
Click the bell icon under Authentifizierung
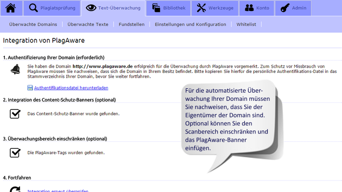pyautogui.click(x=15, y=70)
